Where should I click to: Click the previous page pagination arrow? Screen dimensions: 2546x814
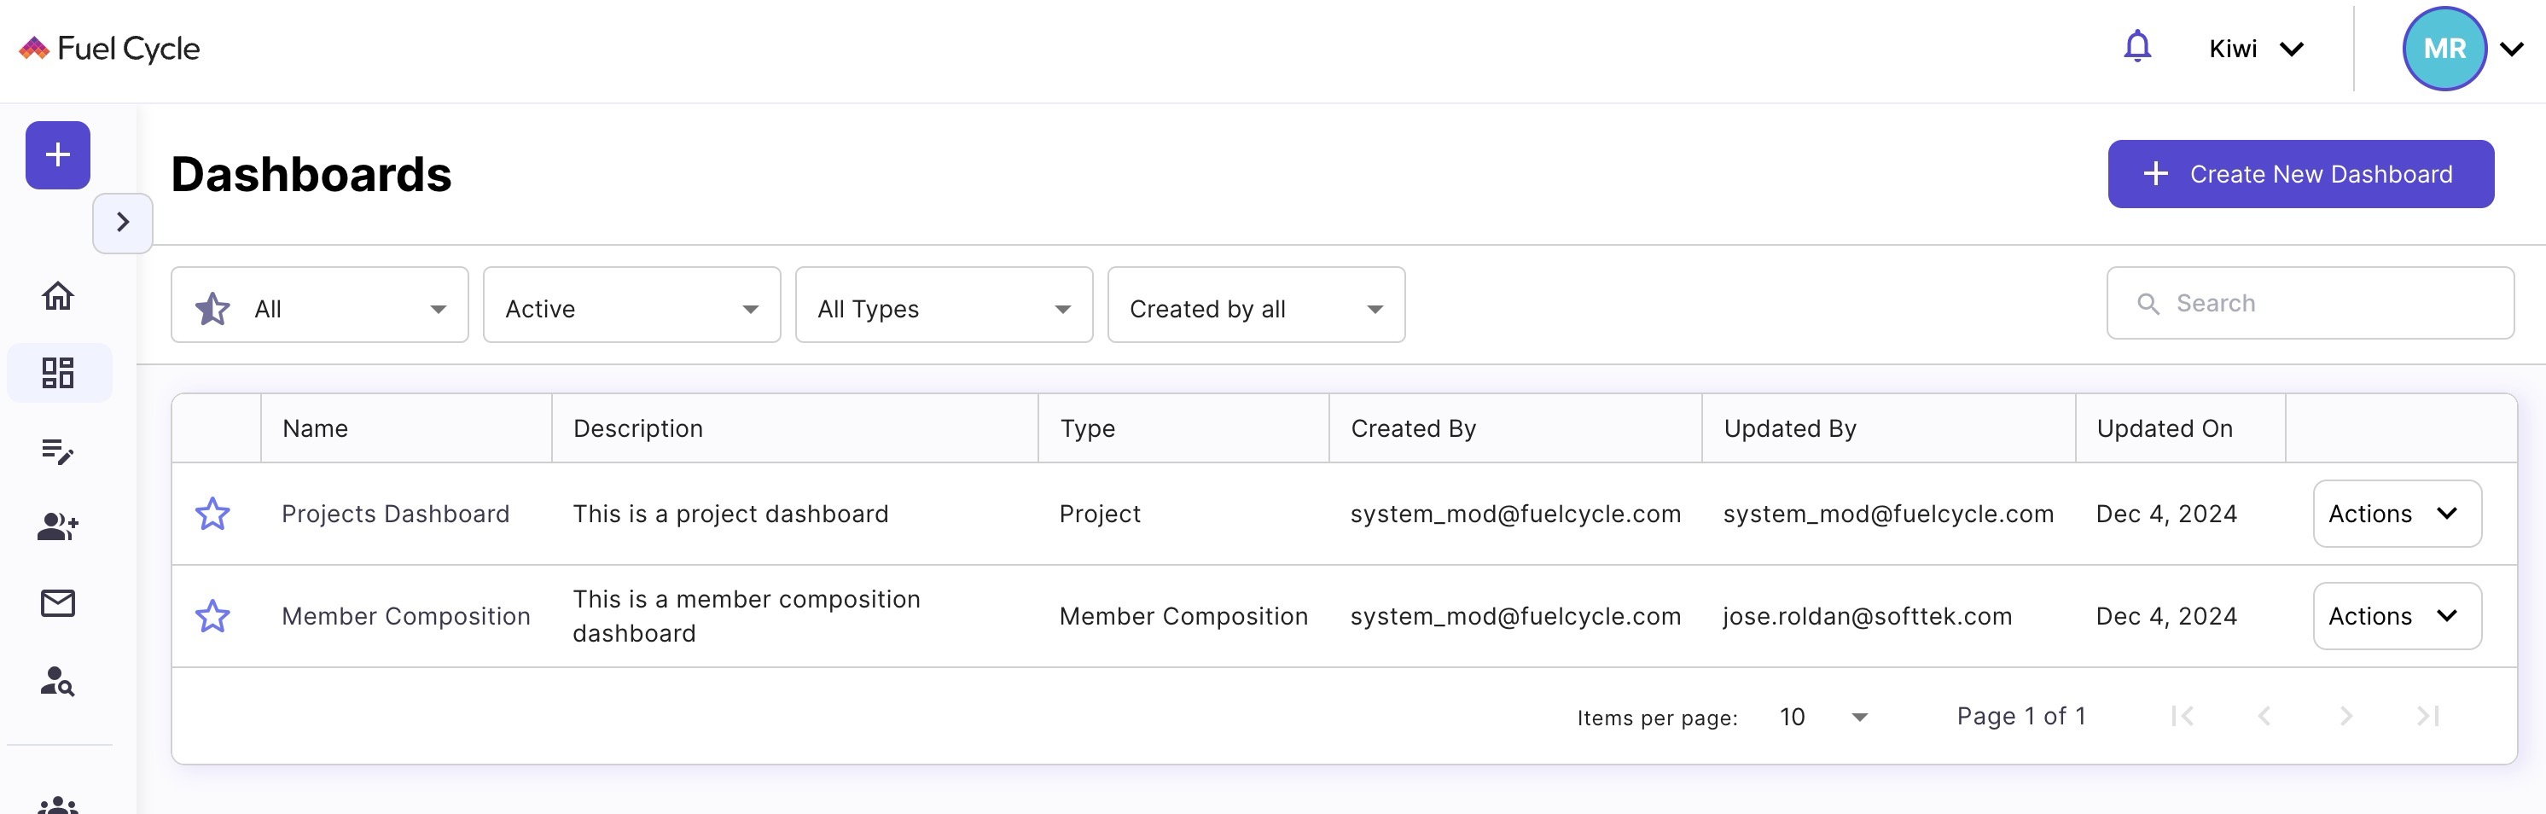coord(2264,716)
